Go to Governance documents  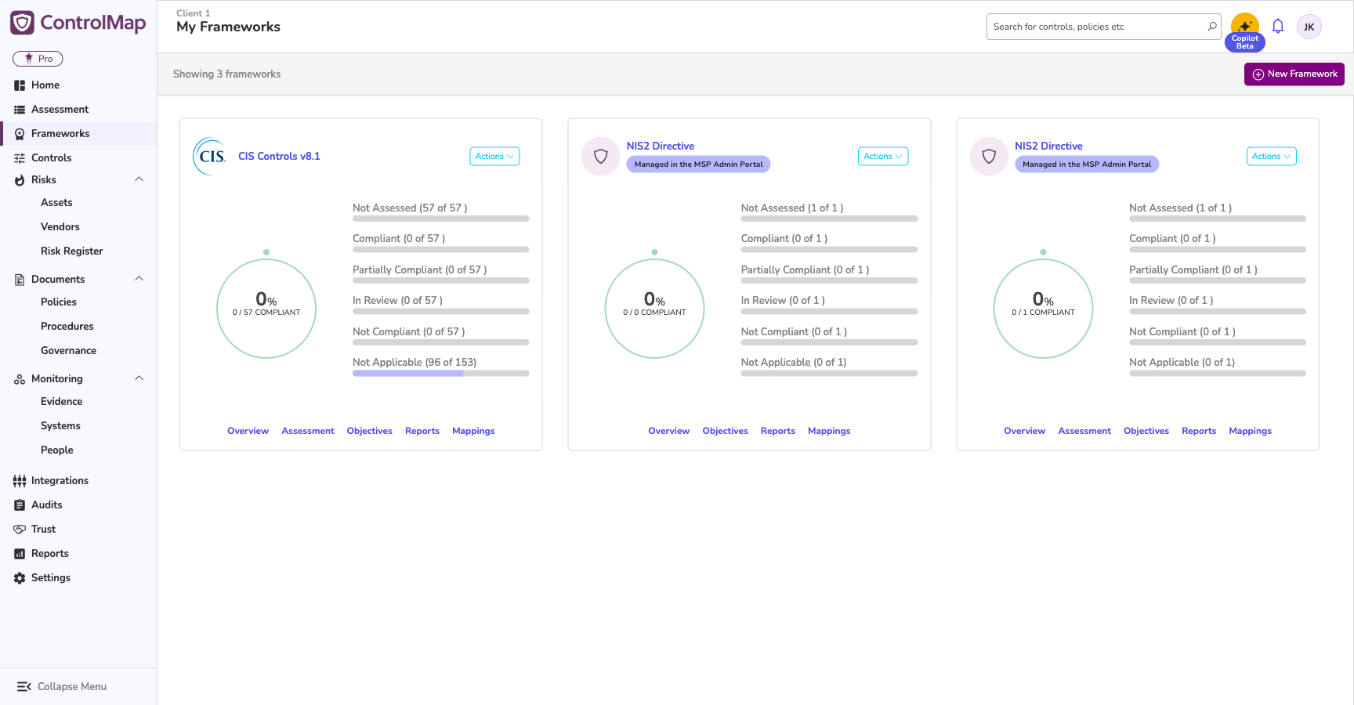click(x=69, y=351)
